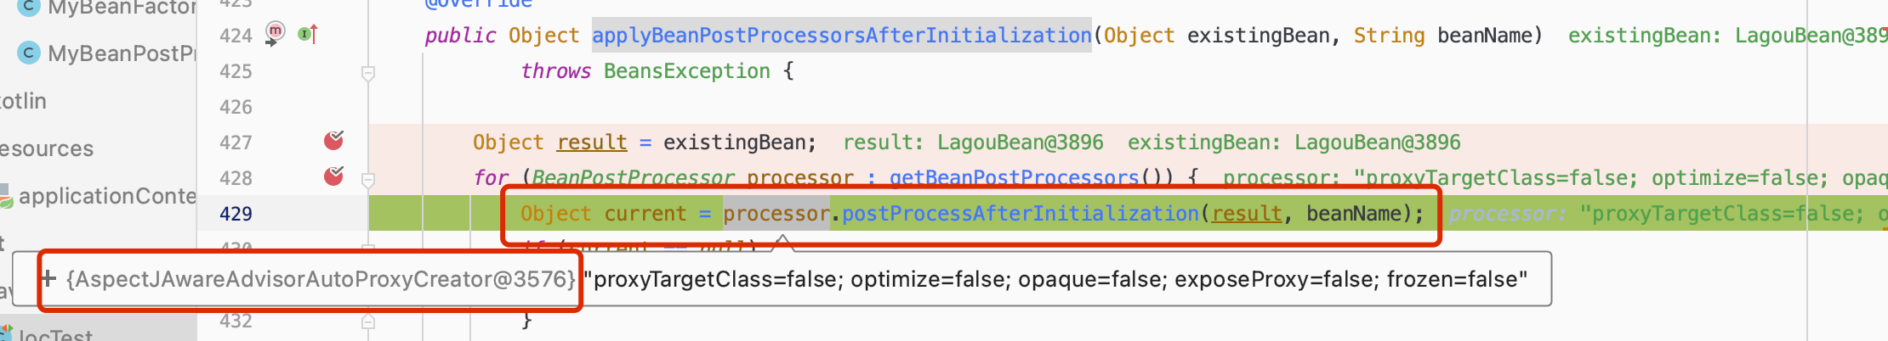Toggle the breakpoint on line 427
Screen dimensions: 1888x341
[x=333, y=141]
